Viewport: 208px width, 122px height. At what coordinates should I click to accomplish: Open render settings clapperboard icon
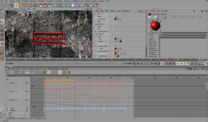point(50,6)
